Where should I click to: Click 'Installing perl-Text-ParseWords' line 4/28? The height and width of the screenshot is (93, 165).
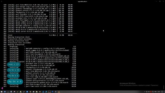43,54
